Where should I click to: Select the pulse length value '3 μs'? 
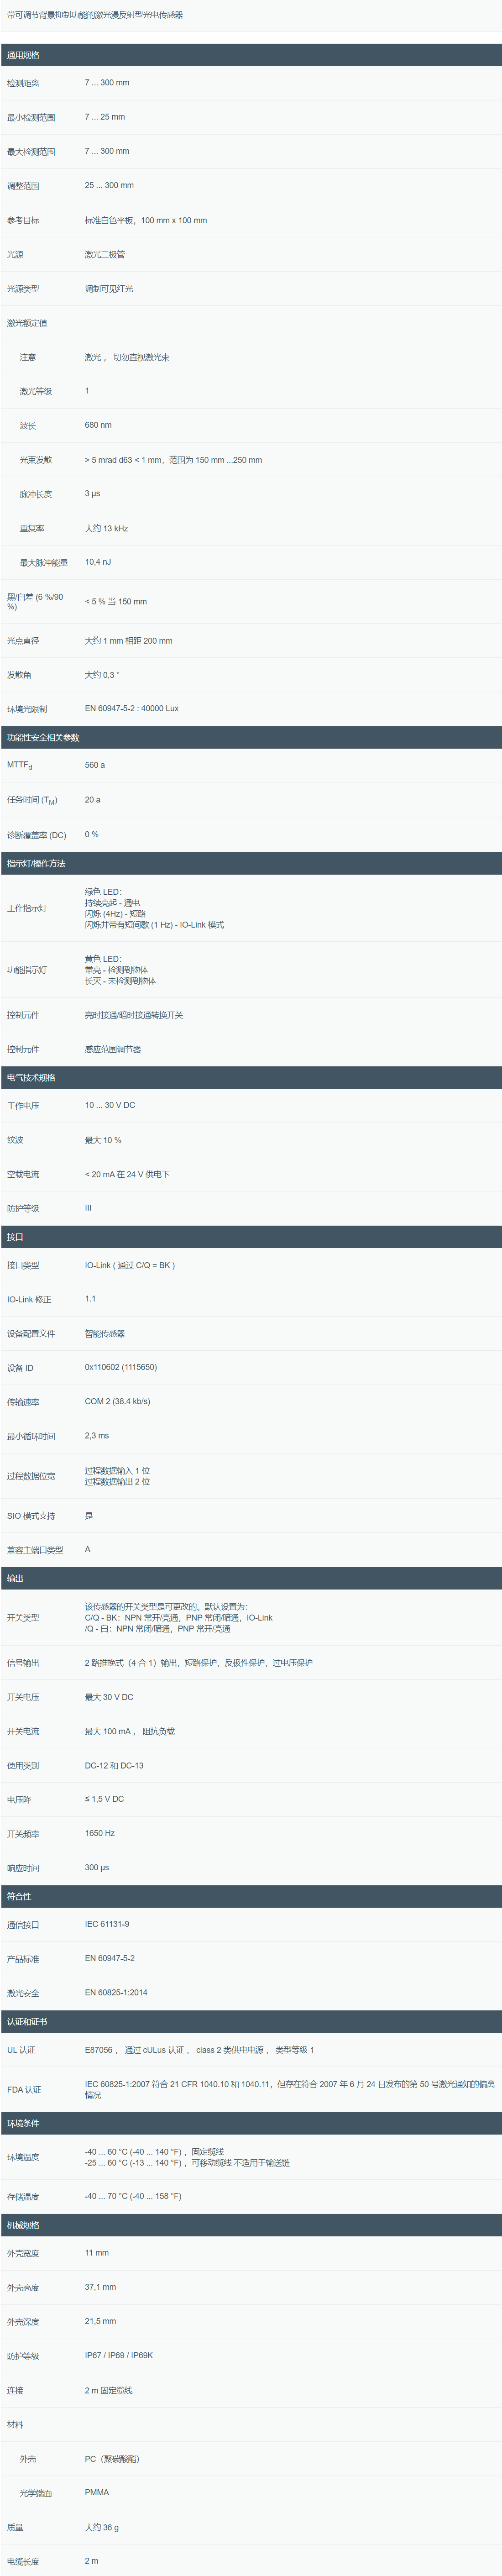tap(92, 494)
